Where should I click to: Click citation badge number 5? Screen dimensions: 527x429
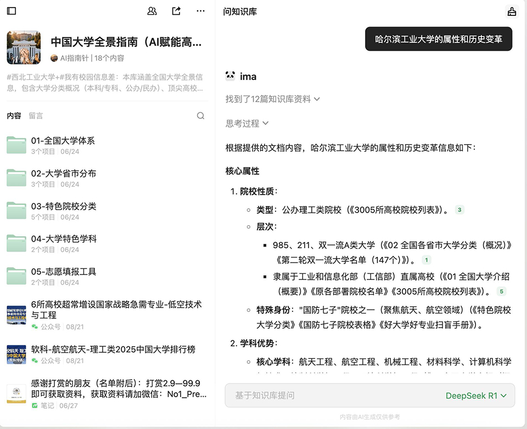501,292
